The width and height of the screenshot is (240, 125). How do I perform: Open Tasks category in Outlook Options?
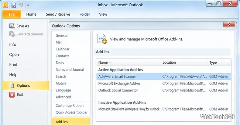[x=60, y=63]
